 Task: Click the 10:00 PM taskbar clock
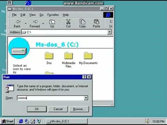point(158,121)
